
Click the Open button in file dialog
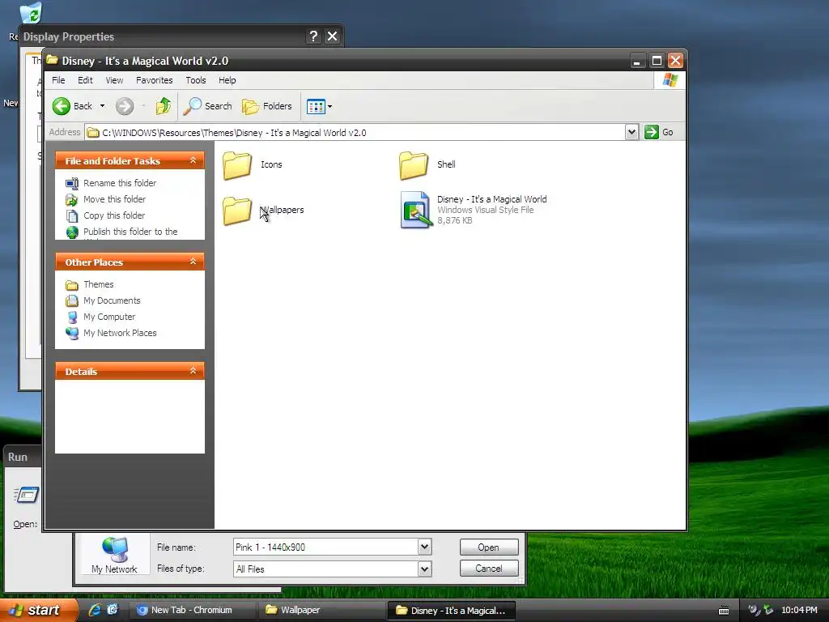pos(489,547)
